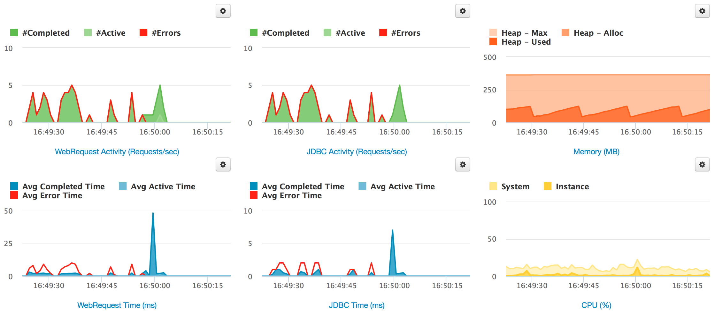Toggle Instance series in CPU legend

pos(572,186)
